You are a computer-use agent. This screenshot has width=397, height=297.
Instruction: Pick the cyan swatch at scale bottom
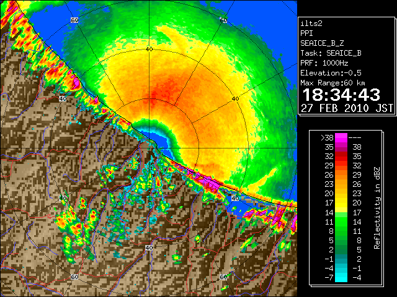341,277
